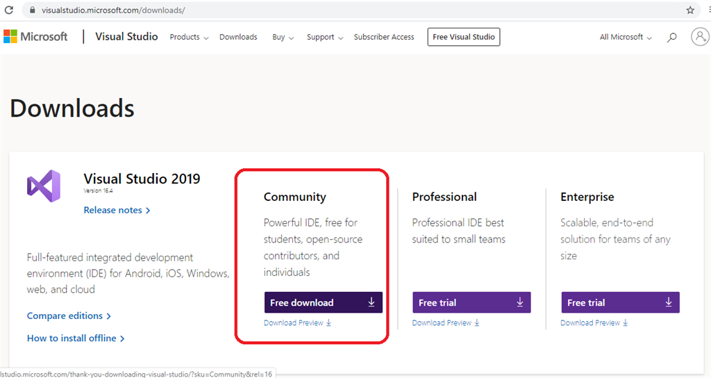Screen dimensions: 711x378
Task: Expand the Buy dropdown menu
Action: [x=283, y=38]
